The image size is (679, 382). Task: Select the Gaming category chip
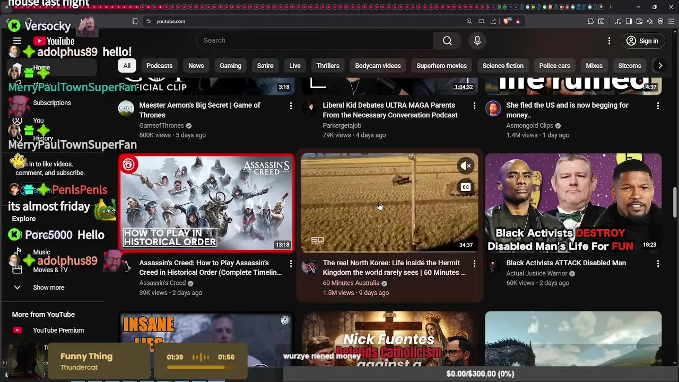(x=230, y=66)
